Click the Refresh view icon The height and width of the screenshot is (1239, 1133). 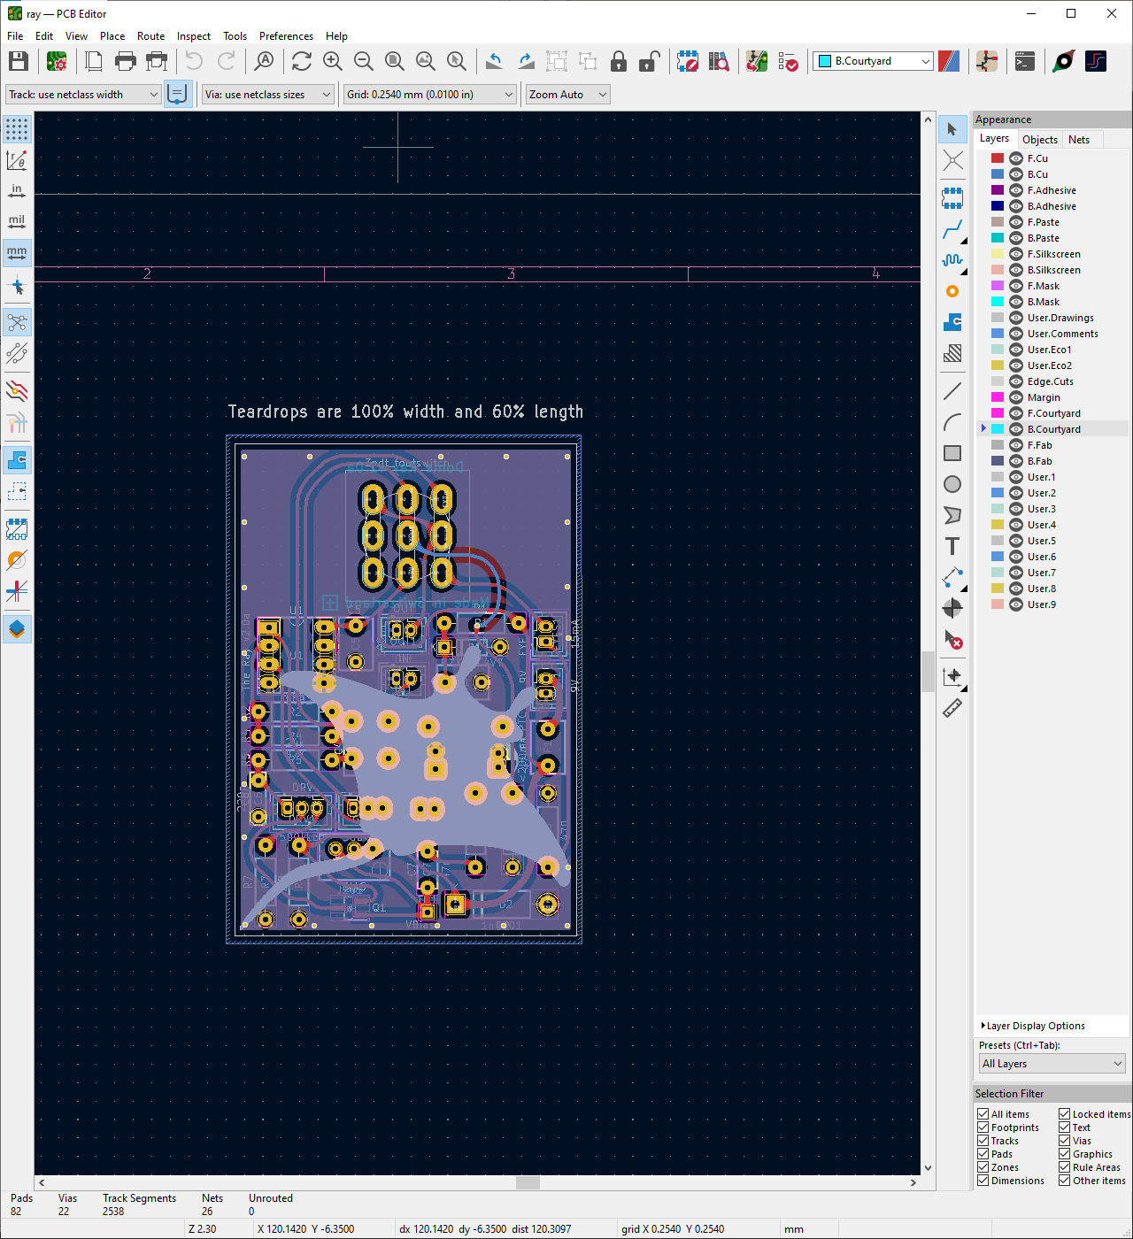click(302, 61)
